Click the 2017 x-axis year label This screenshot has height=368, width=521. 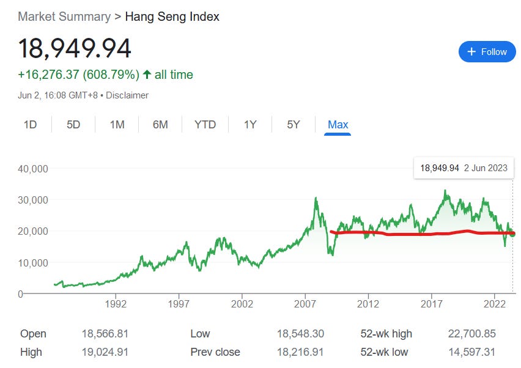431,304
